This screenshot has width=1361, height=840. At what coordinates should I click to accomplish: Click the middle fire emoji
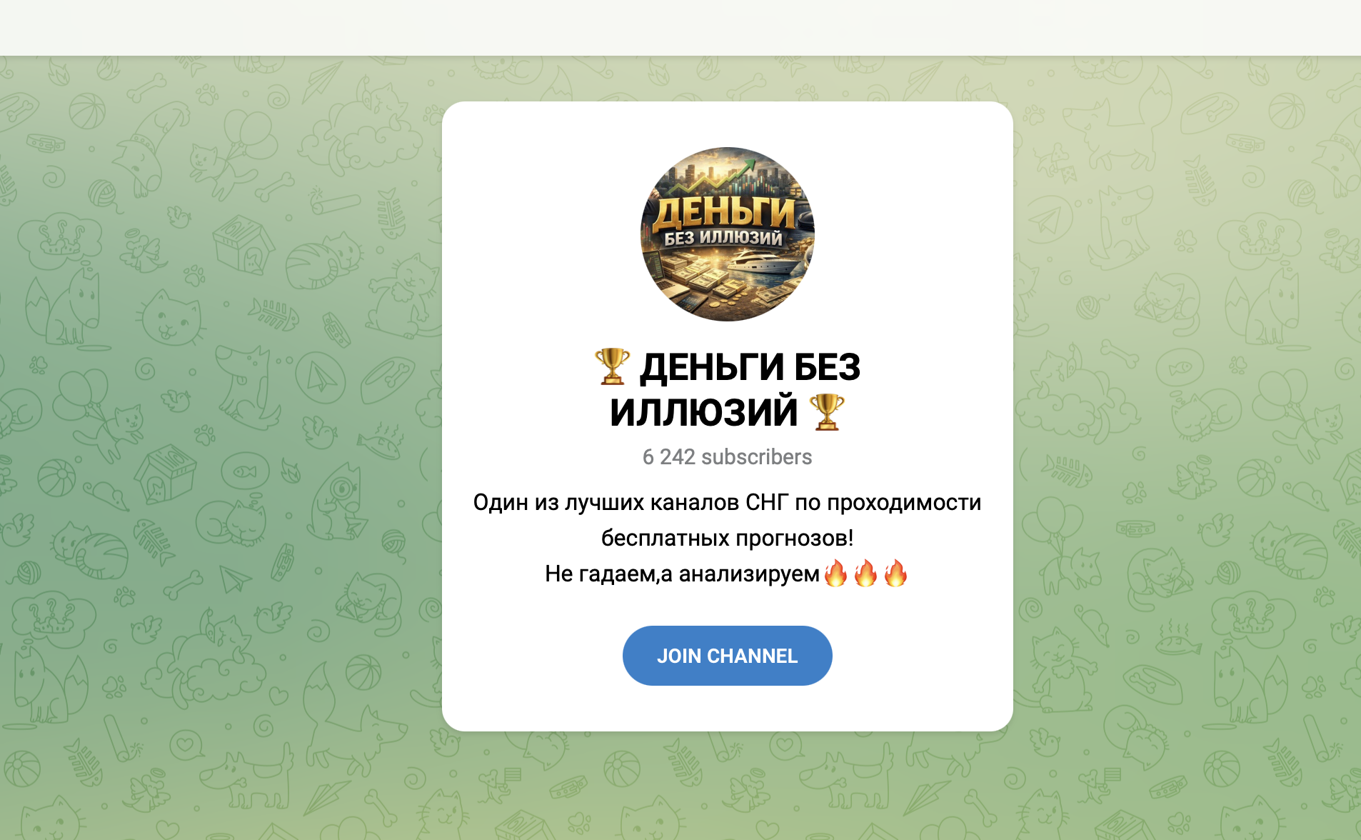(x=865, y=573)
